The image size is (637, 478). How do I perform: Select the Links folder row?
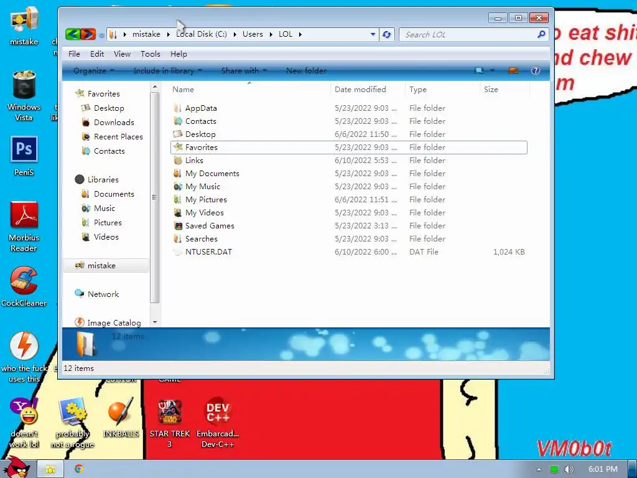tap(350, 161)
